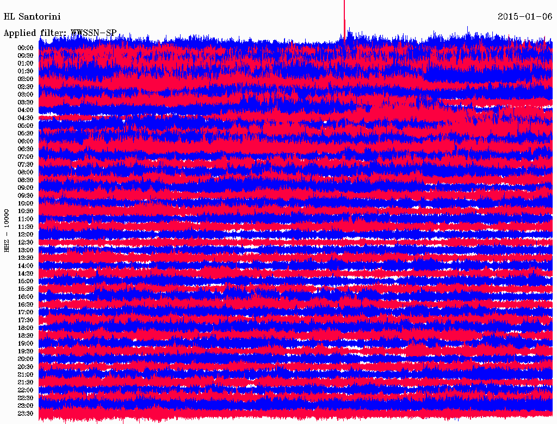The height and width of the screenshot is (424, 557).
Task: Click the 20:00 time label
Action: pos(26,359)
